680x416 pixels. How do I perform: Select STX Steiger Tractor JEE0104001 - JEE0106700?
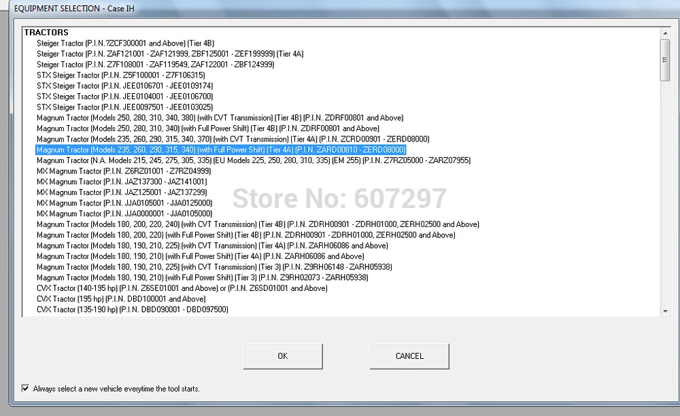click(125, 97)
